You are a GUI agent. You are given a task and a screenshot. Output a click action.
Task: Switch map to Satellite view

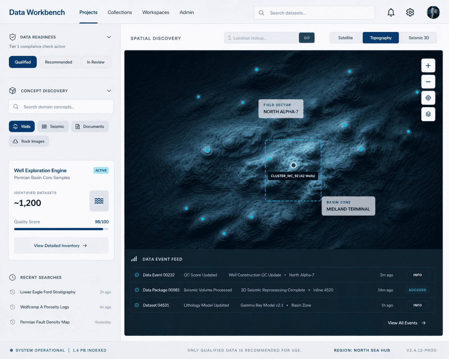346,38
